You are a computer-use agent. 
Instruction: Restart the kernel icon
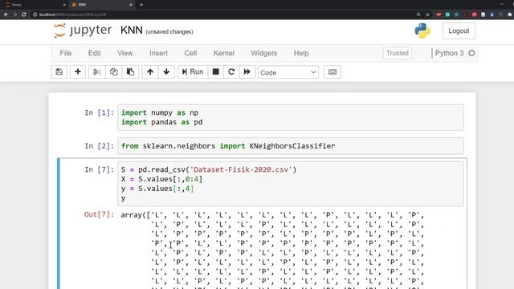[231, 71]
